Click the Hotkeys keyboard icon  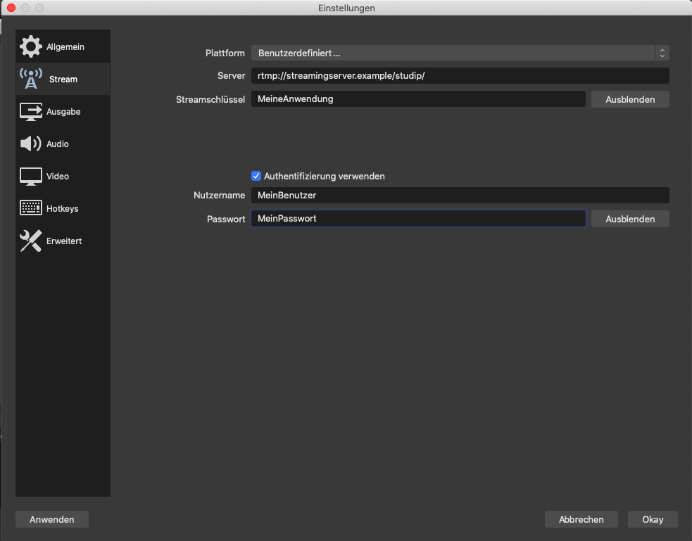click(x=31, y=208)
